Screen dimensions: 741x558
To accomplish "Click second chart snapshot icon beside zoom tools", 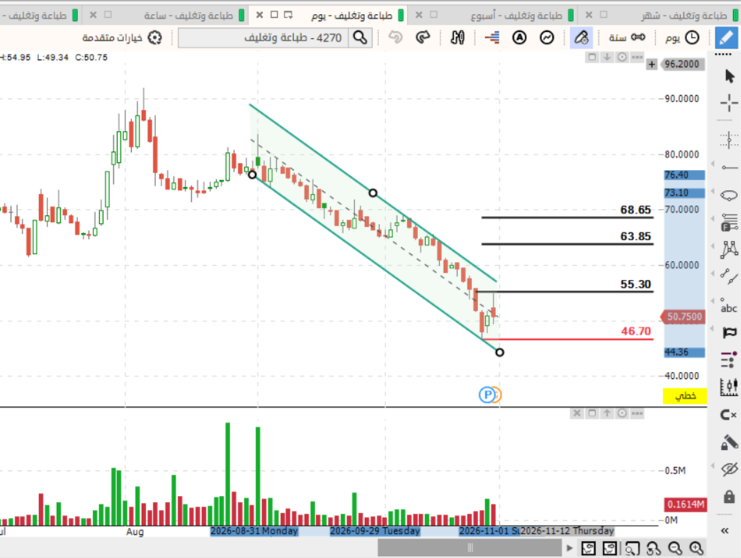I will [610, 548].
